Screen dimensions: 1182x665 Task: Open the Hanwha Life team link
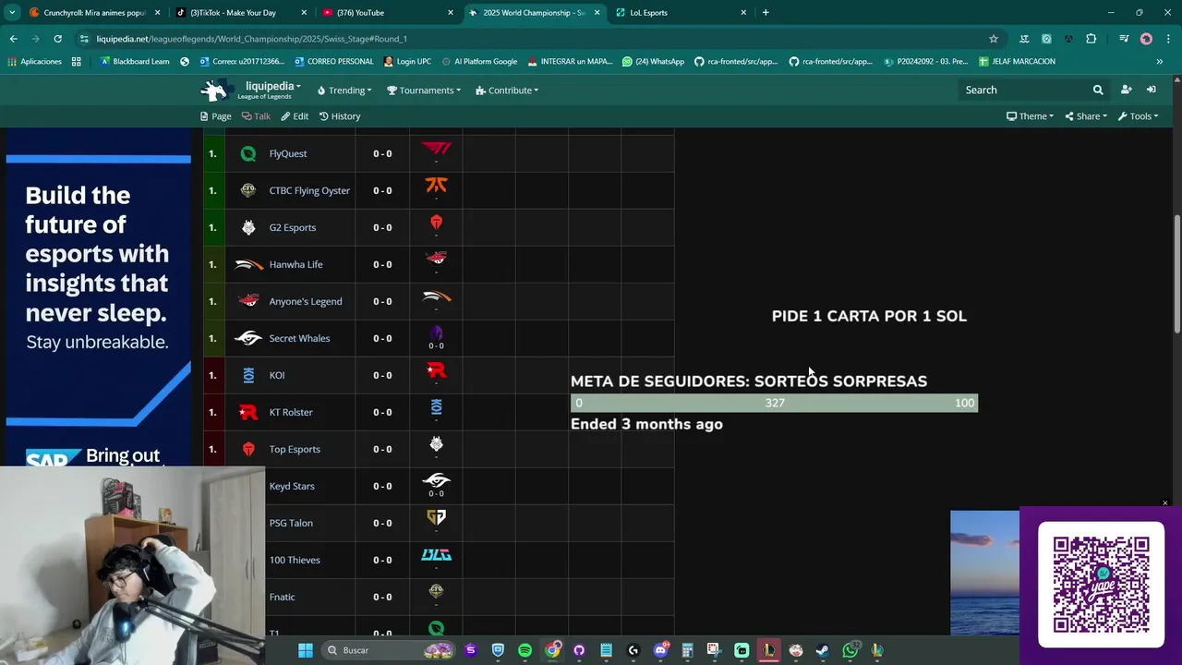point(295,264)
